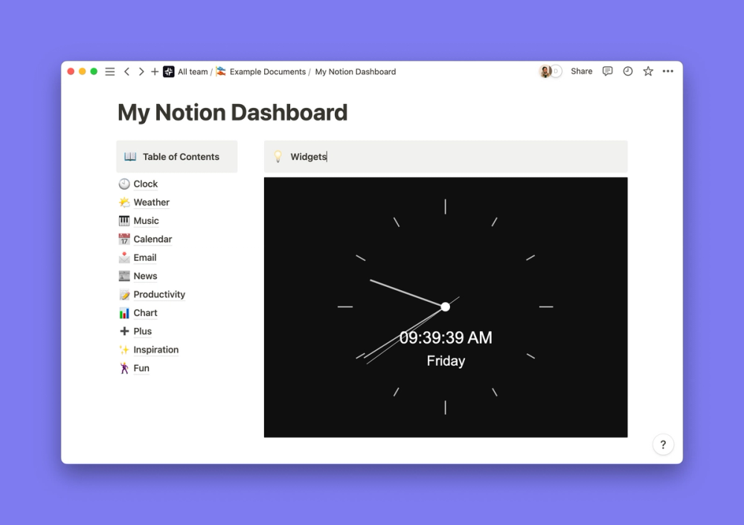Follow the Productivity link
The image size is (744, 525).
158,294
